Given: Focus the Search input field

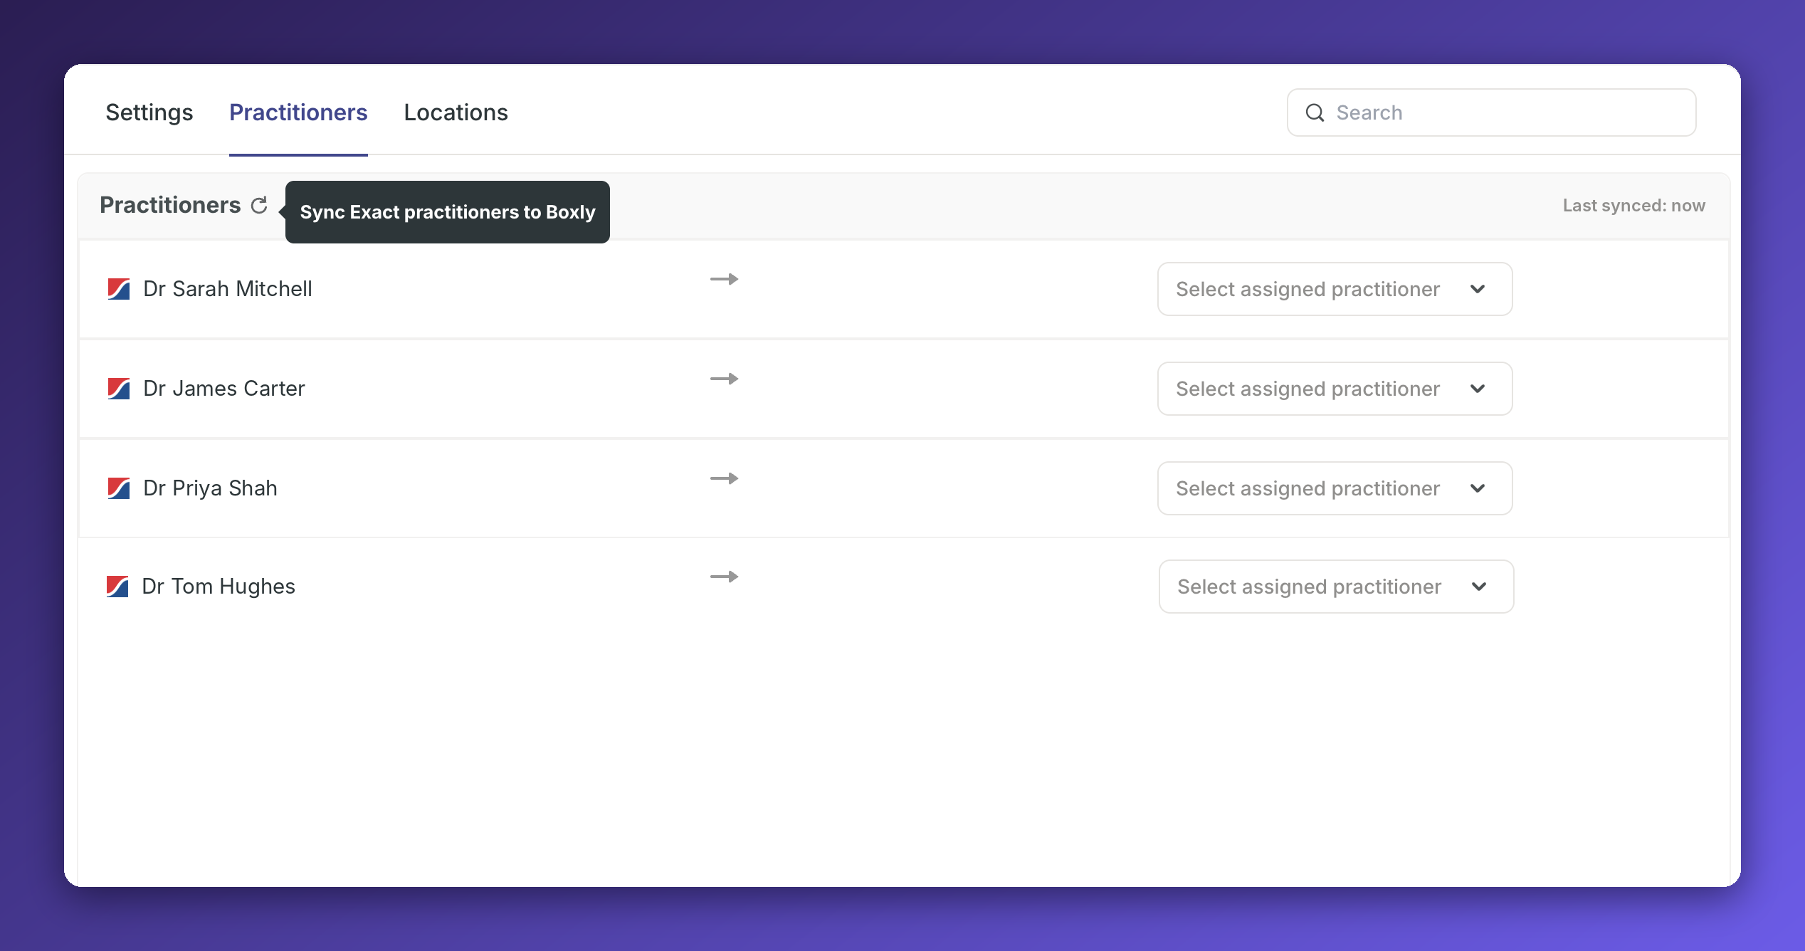Looking at the screenshot, I should (1491, 112).
